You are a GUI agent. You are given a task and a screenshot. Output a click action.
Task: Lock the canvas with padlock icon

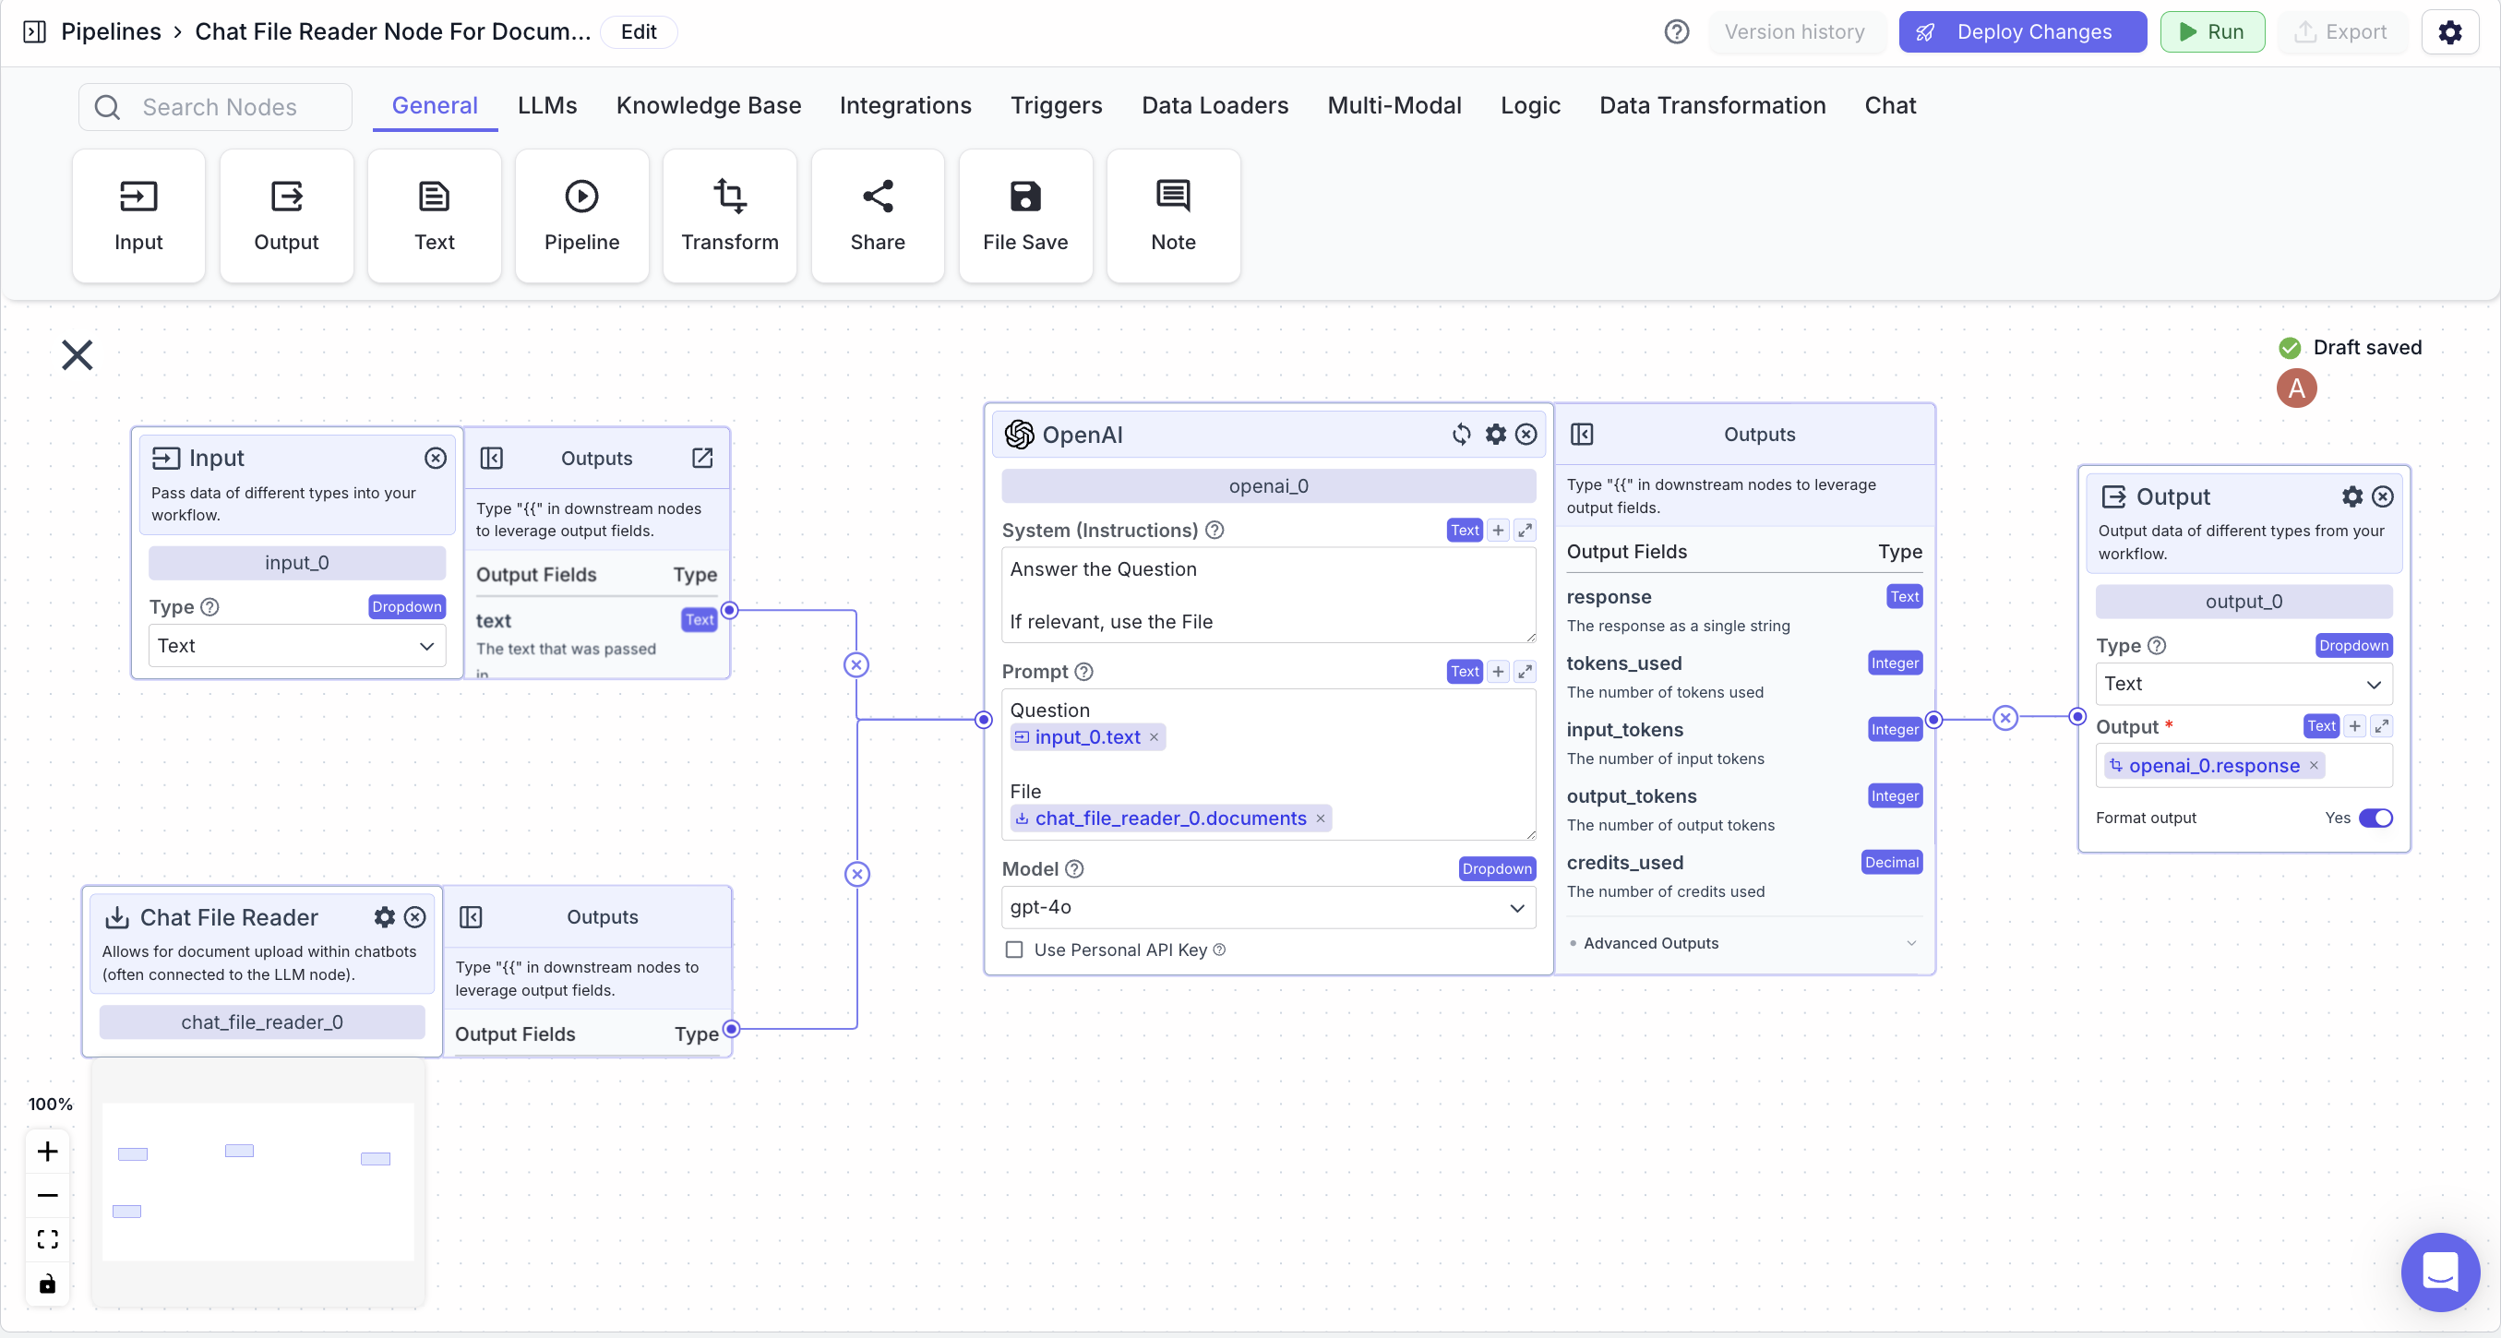click(x=48, y=1284)
